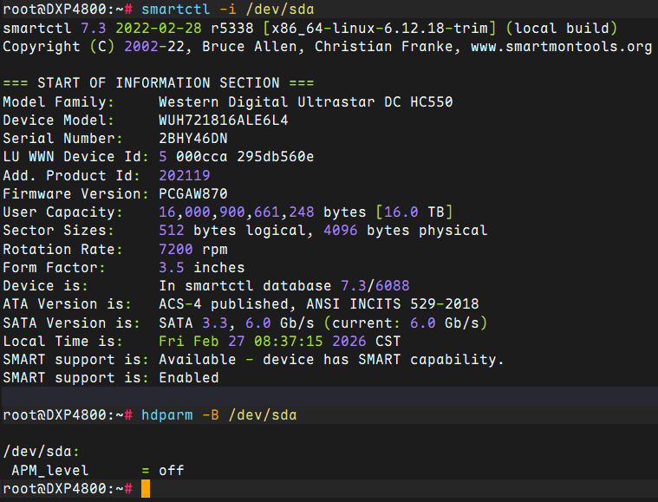Screen dimensions: 658x502
Task: Click the 'START OF INFORMATION SECTION' header
Action: [159, 82]
